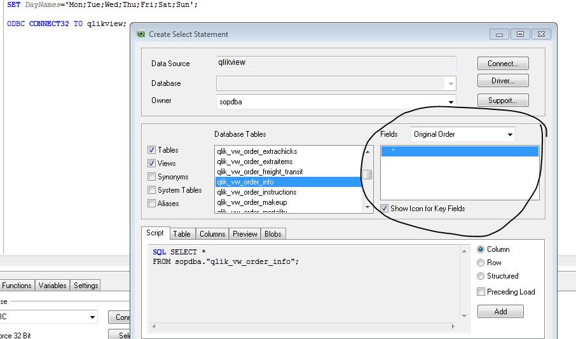
Task: Click the script preview scroll up arrow
Action: tap(464, 251)
